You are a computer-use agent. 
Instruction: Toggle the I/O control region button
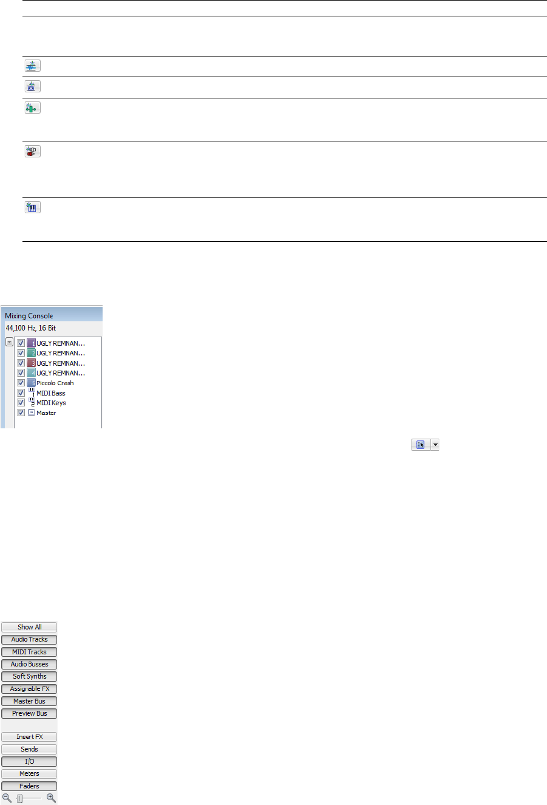(29, 761)
